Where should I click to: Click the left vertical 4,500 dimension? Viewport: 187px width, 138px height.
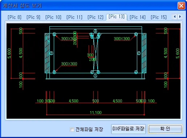(21, 53)
